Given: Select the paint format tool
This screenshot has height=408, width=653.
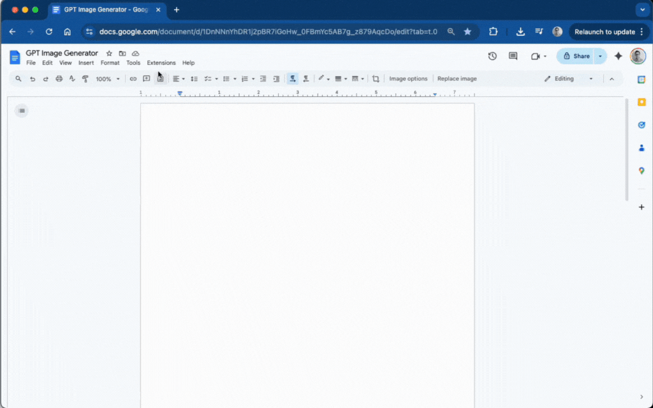Looking at the screenshot, I should coord(87,78).
